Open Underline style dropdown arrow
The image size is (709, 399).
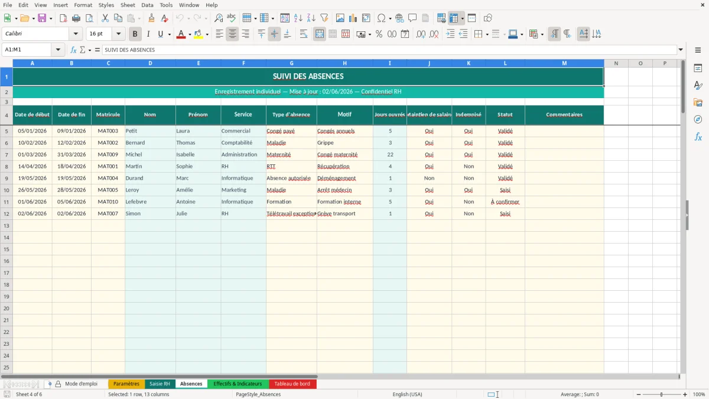click(x=168, y=34)
